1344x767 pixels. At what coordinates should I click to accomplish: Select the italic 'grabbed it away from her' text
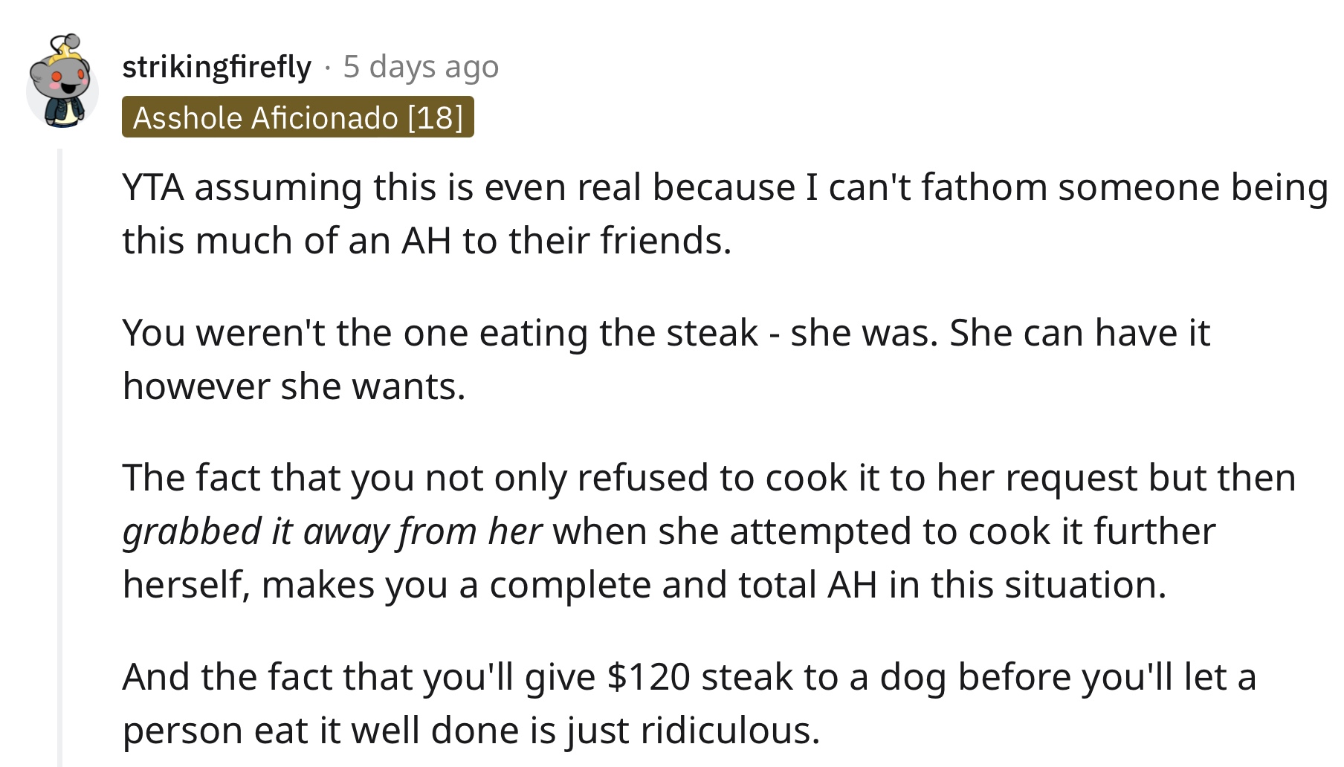tap(332, 531)
